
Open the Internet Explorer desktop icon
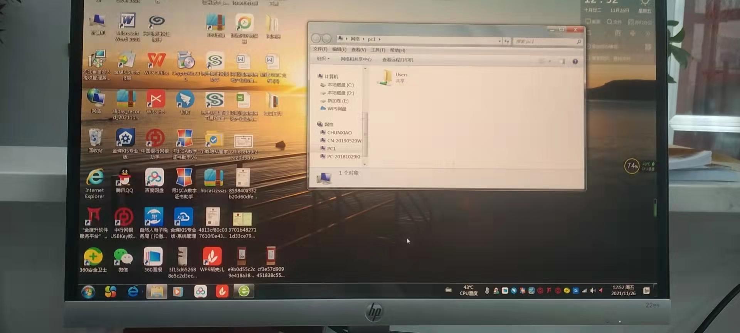pyautogui.click(x=94, y=183)
